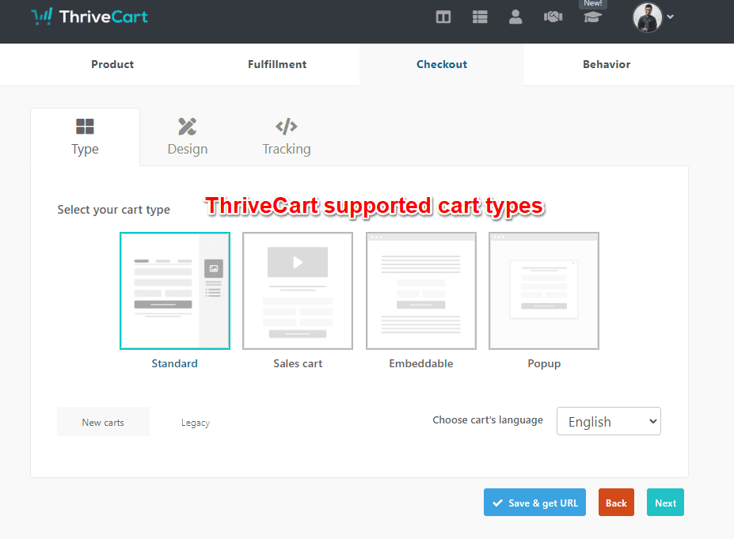Switch to the Product tab
This screenshot has height=539, width=734.
pos(112,65)
